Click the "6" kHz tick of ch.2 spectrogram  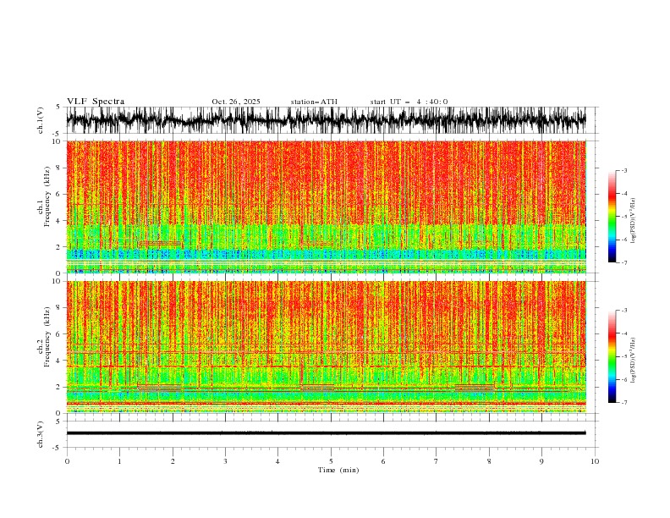pyautogui.click(x=59, y=333)
